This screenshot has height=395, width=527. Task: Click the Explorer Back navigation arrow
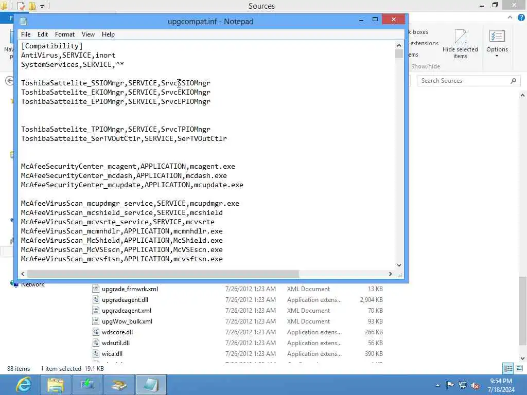[x=9, y=81]
